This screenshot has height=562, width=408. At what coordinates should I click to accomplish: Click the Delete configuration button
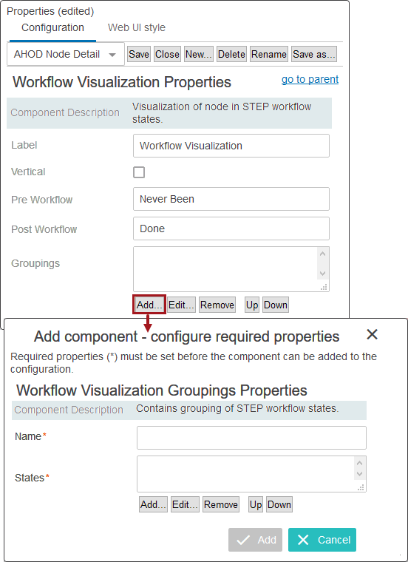click(231, 54)
